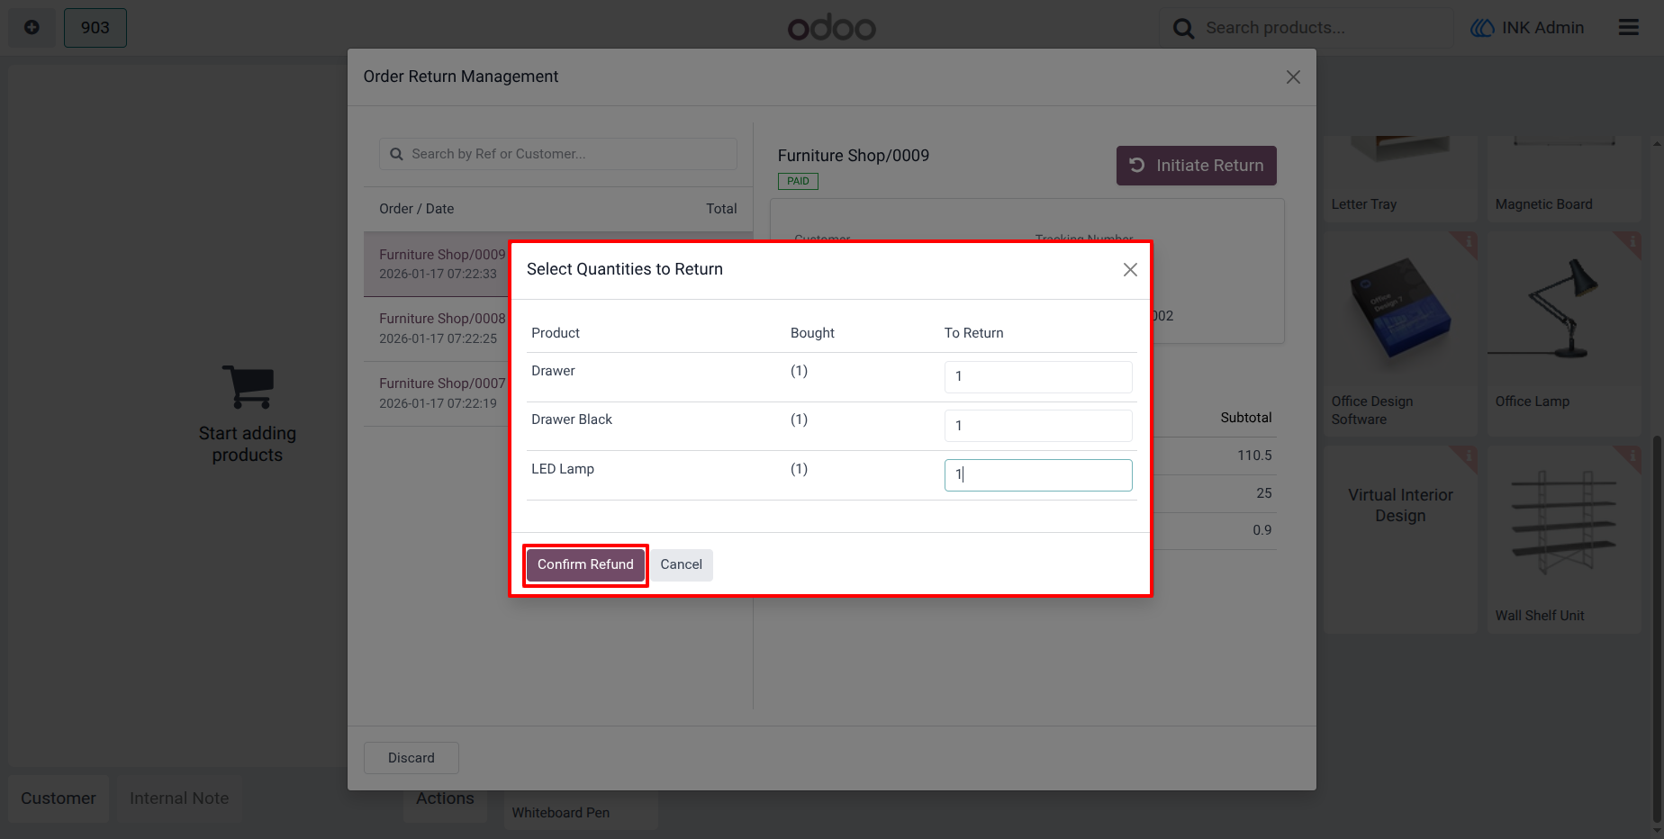Edit Drawer Black return quantity field
The height and width of the screenshot is (839, 1664).
1038,426
